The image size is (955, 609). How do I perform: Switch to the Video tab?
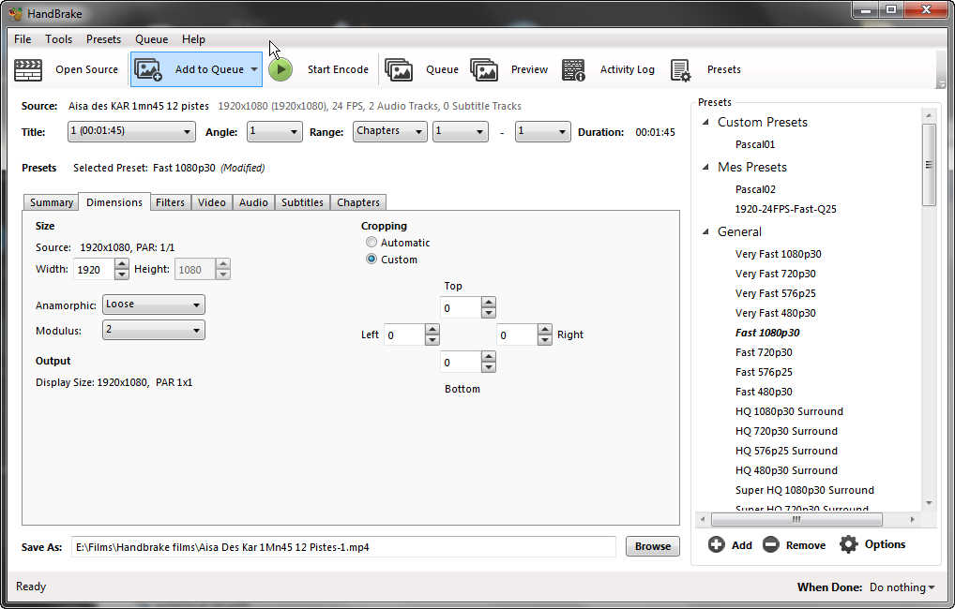pos(212,202)
